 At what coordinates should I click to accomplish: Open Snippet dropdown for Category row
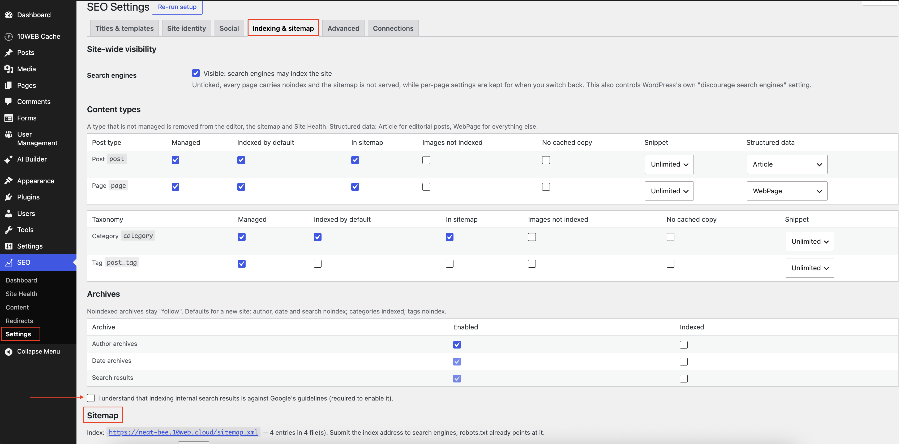point(810,241)
